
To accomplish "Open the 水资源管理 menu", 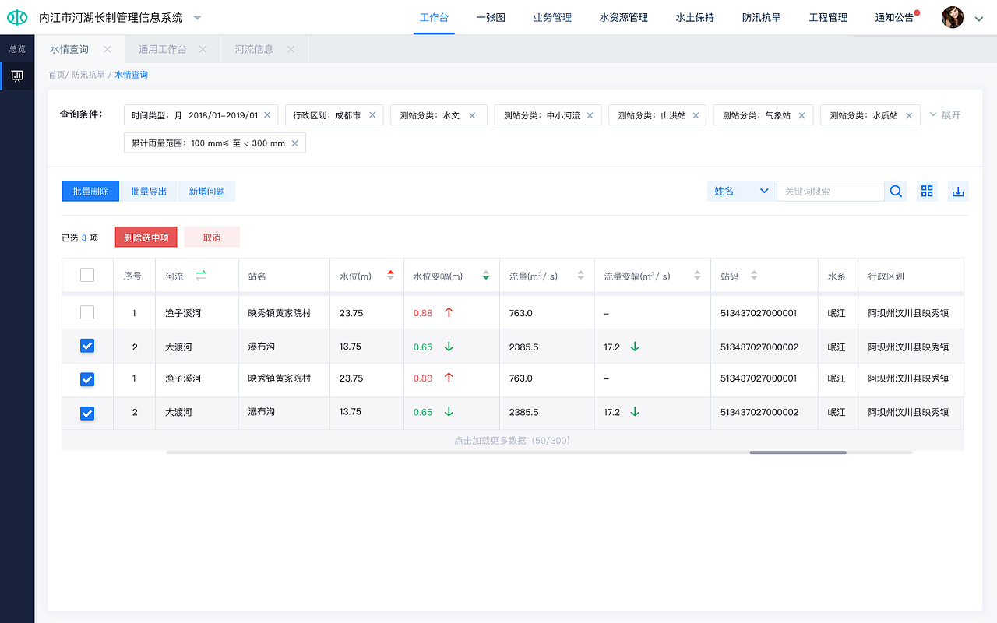I will tap(622, 17).
